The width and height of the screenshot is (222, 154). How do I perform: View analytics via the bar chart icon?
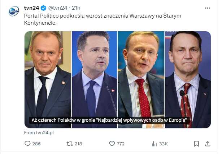click(x=154, y=144)
